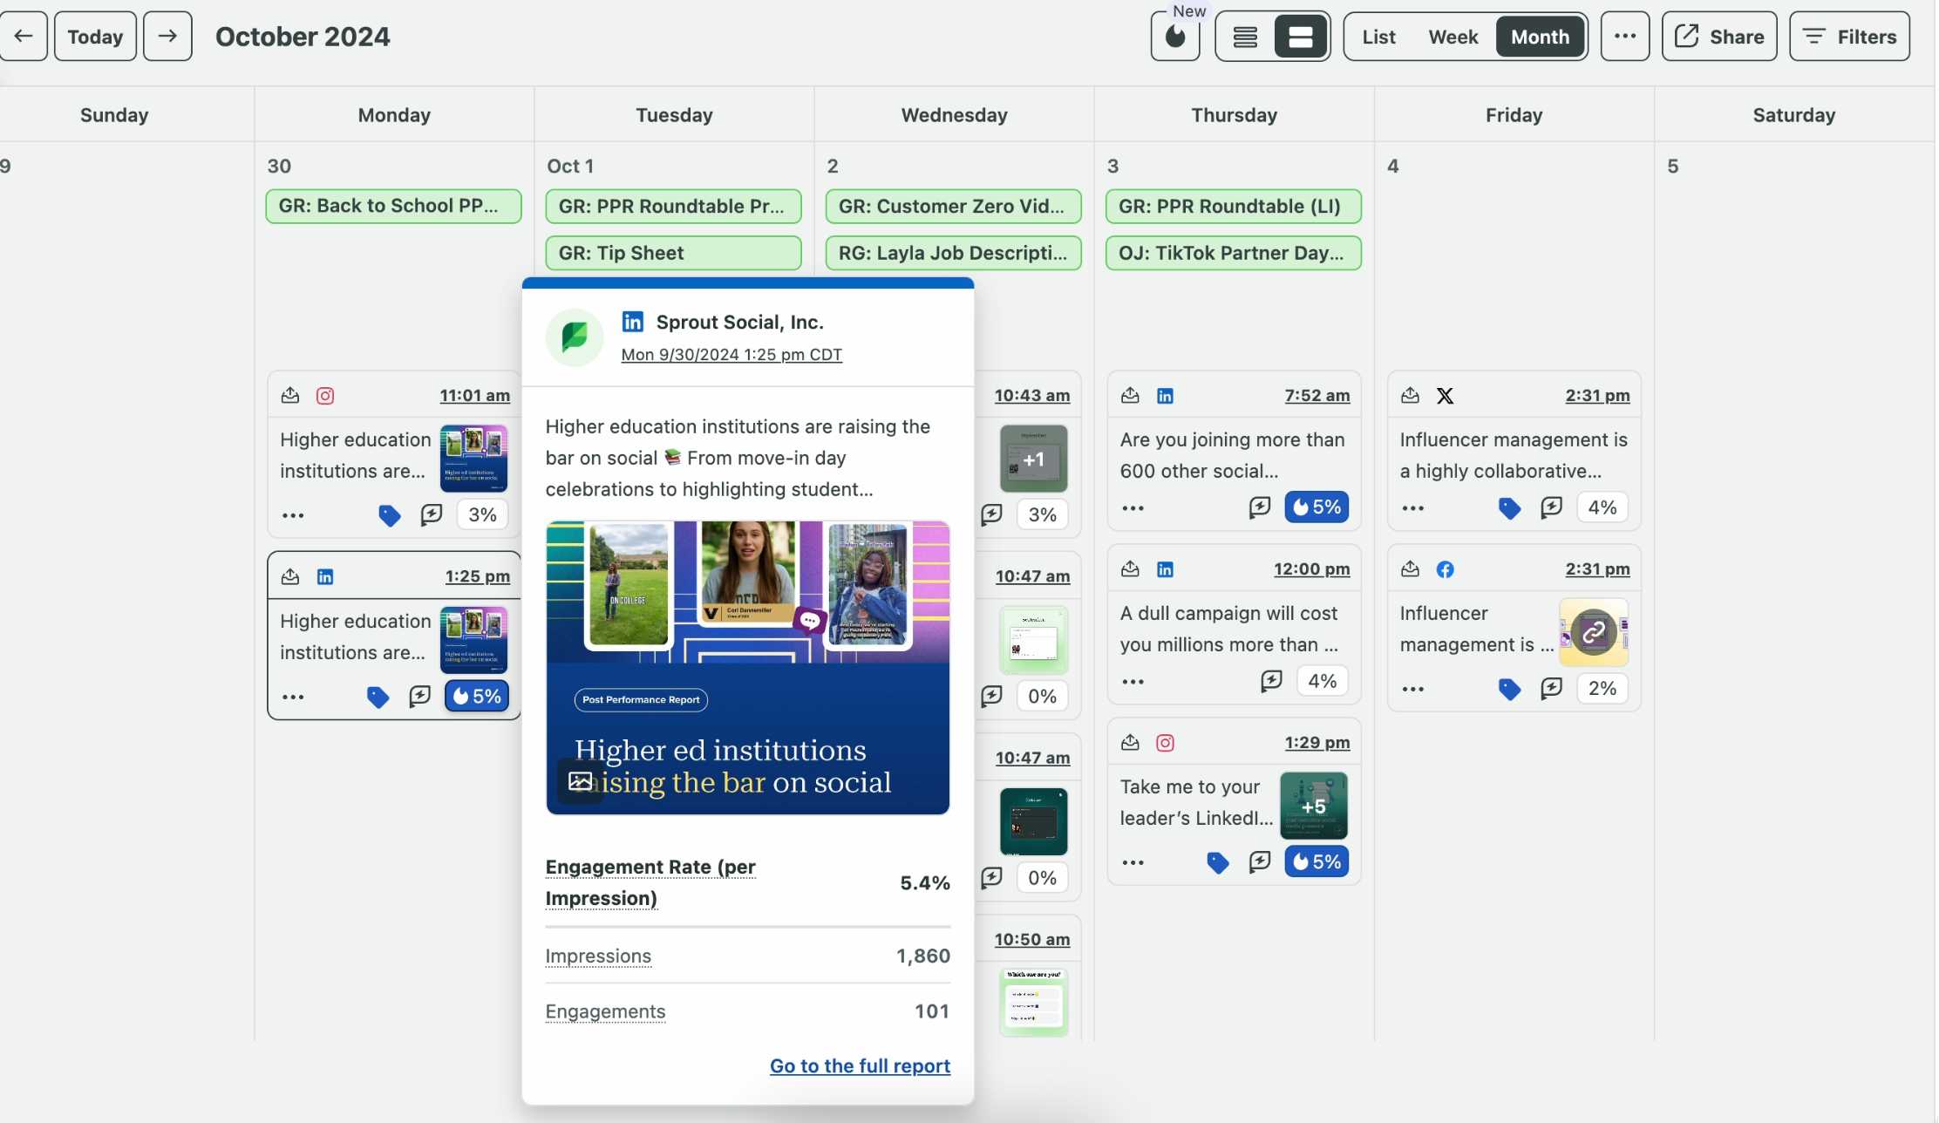Click the Share button
This screenshot has width=1939, height=1123.
click(1719, 37)
